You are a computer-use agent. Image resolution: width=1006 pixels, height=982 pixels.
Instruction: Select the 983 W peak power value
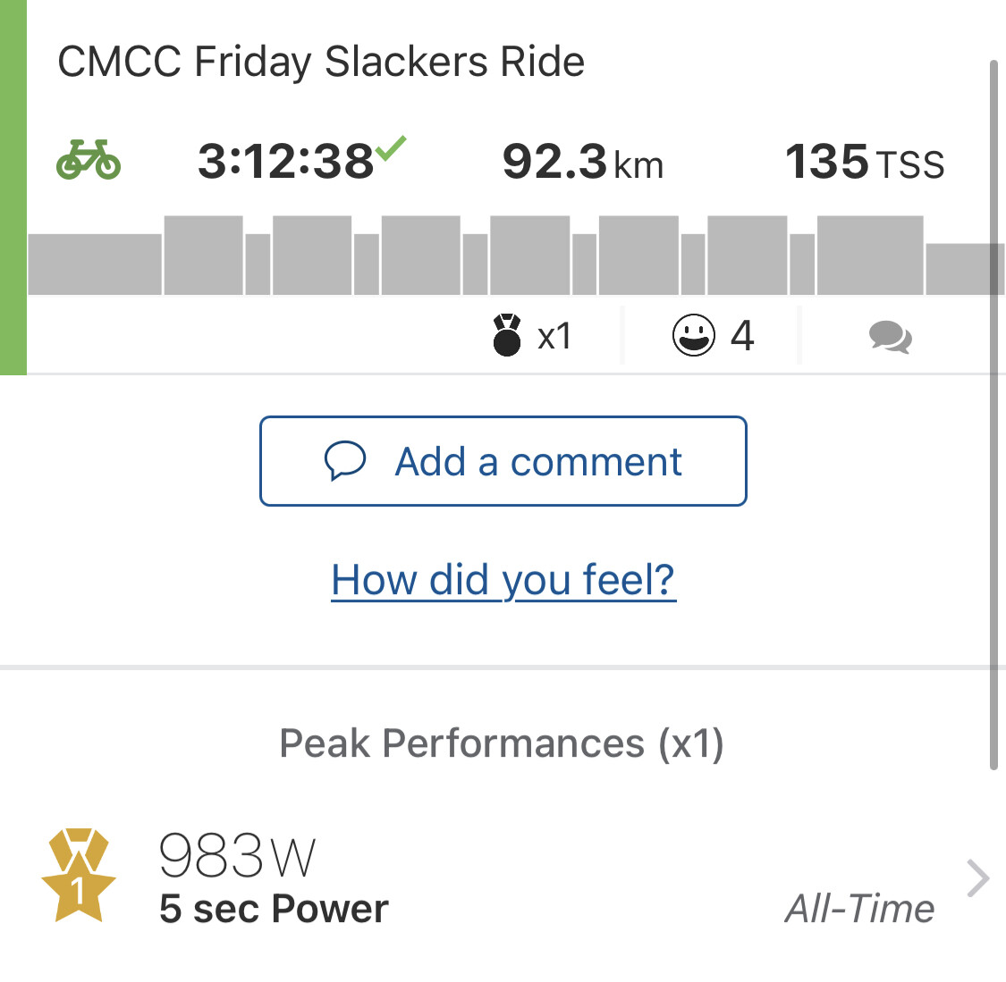pyautogui.click(x=237, y=856)
